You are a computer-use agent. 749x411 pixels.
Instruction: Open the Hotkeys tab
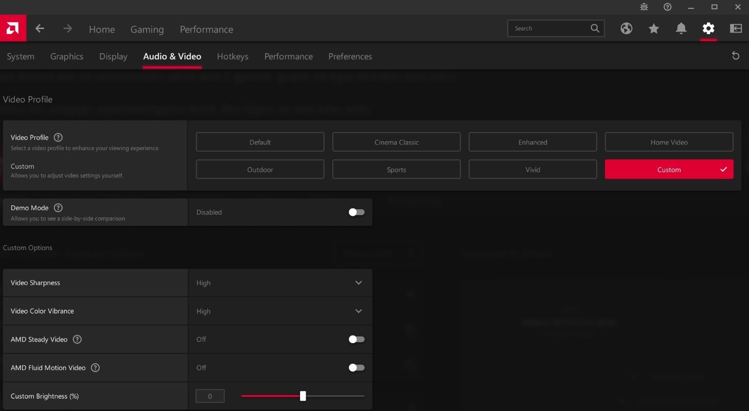[233, 56]
